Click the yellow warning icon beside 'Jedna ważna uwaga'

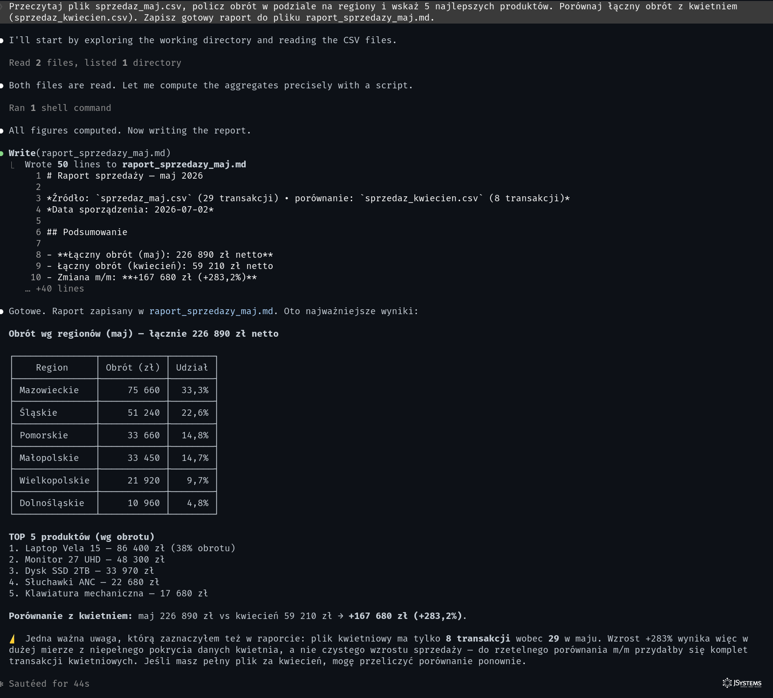12,639
